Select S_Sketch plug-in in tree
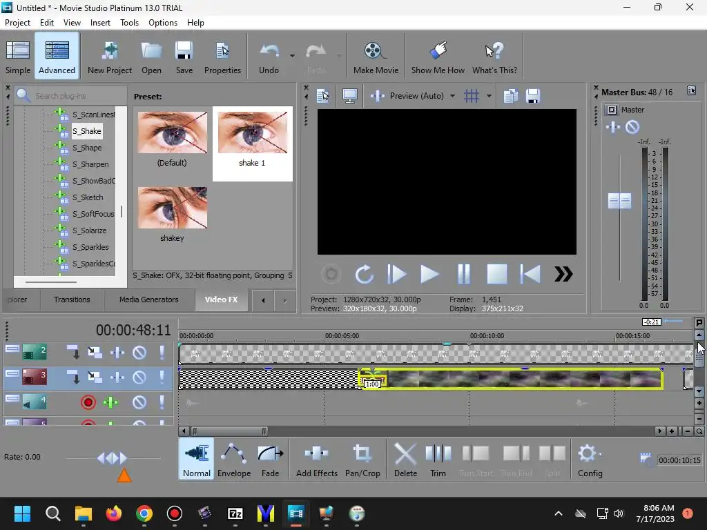Viewport: 707px width, 530px height. coord(88,197)
